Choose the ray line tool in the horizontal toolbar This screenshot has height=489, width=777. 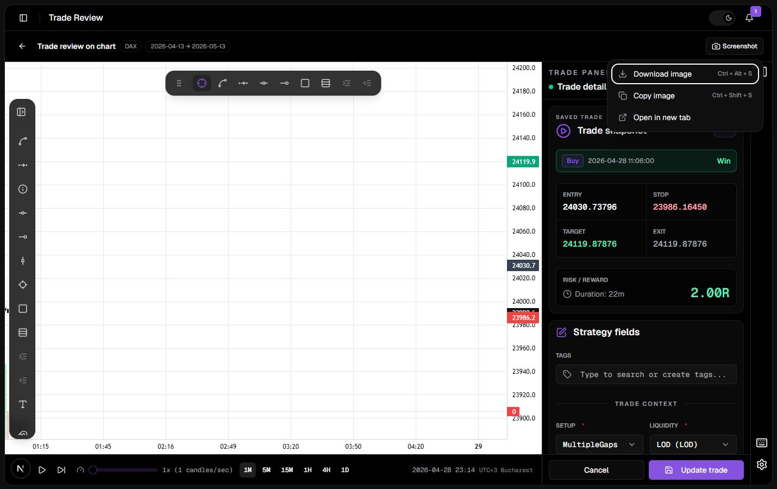click(284, 83)
